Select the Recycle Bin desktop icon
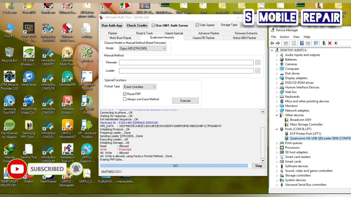Screen dimensions: 351x197 (9, 55)
